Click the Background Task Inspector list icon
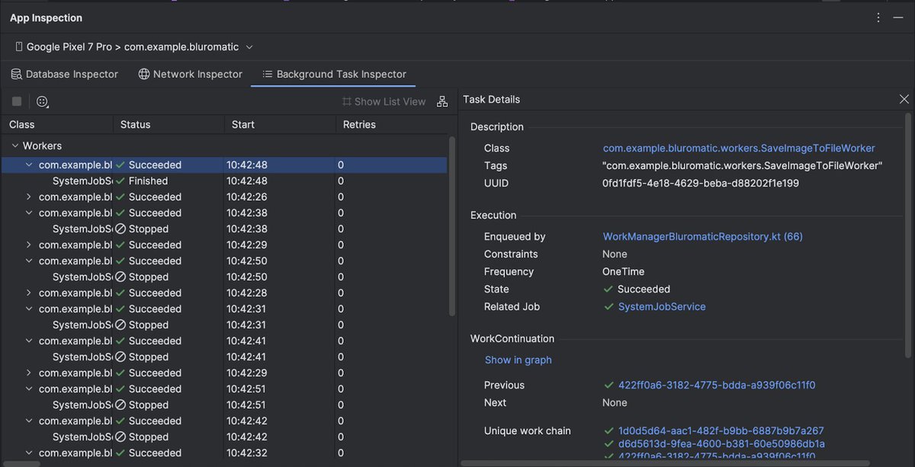Image resolution: width=915 pixels, height=467 pixels. coord(267,74)
